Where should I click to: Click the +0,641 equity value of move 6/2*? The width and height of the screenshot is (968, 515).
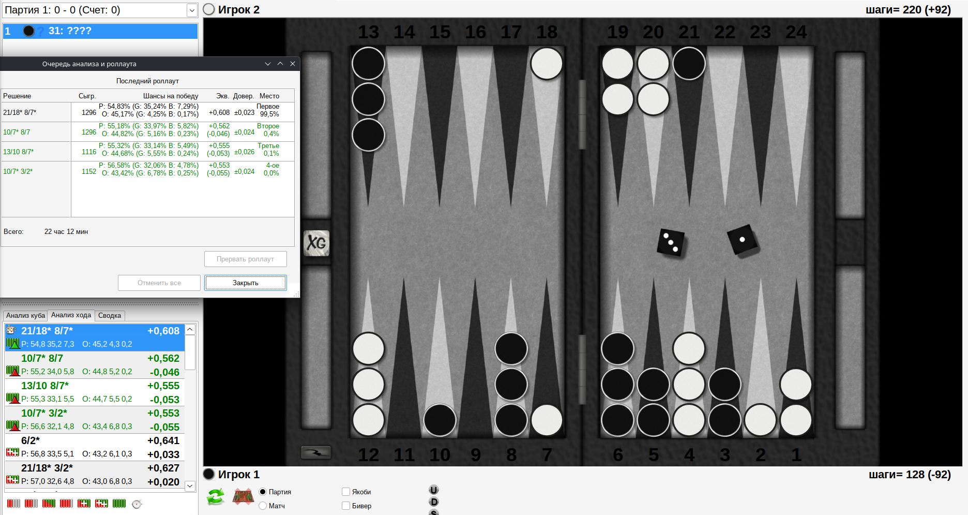click(x=163, y=440)
